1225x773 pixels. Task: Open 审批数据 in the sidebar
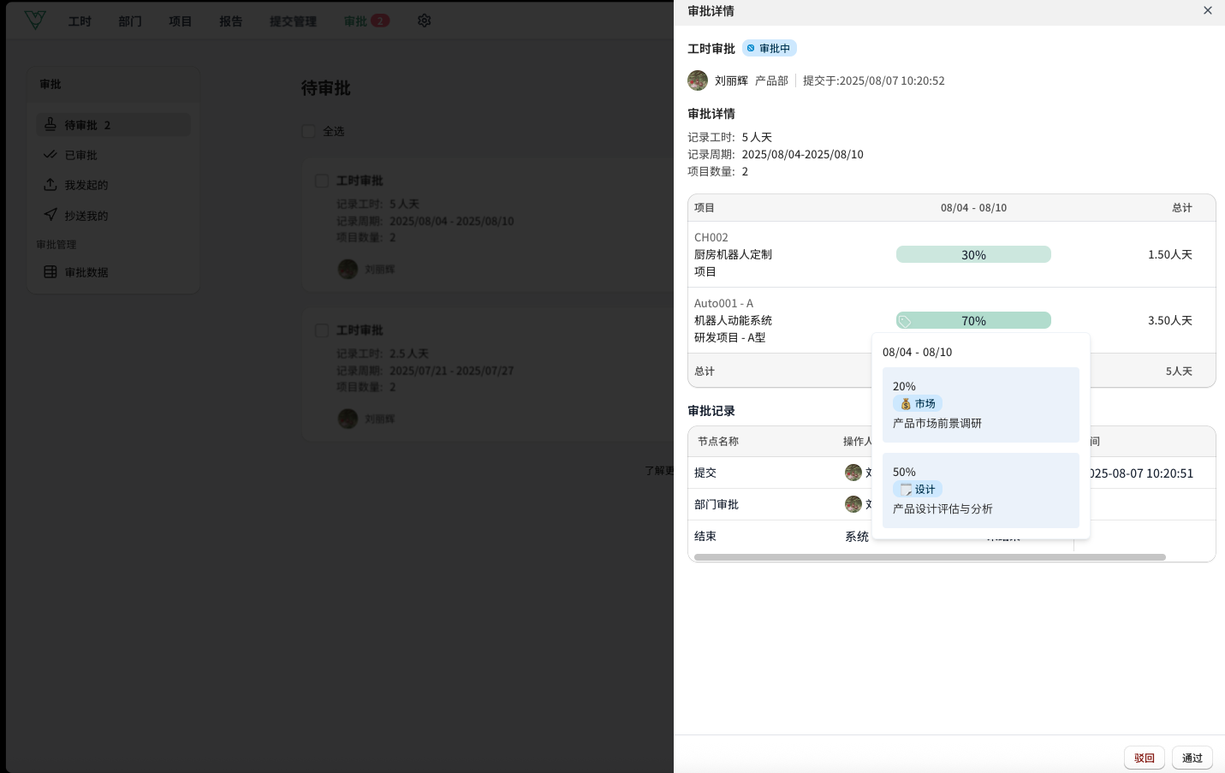[113, 272]
